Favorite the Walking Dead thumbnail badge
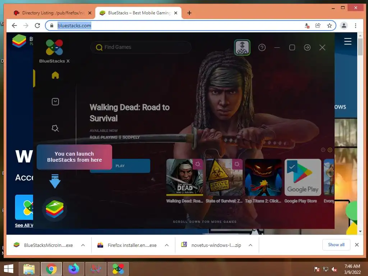The image size is (368, 276). point(198,164)
